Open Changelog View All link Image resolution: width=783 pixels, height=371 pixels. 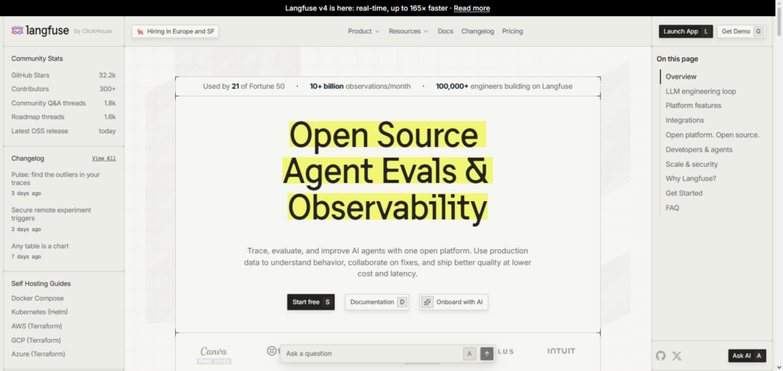pos(104,158)
